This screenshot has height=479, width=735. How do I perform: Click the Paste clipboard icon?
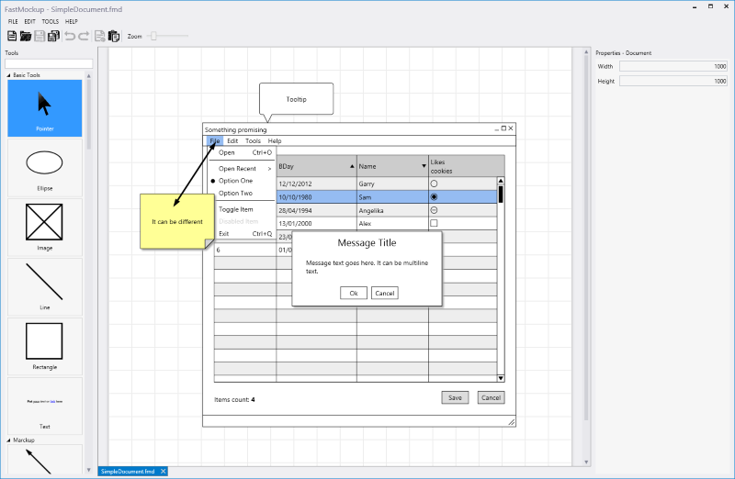point(113,36)
